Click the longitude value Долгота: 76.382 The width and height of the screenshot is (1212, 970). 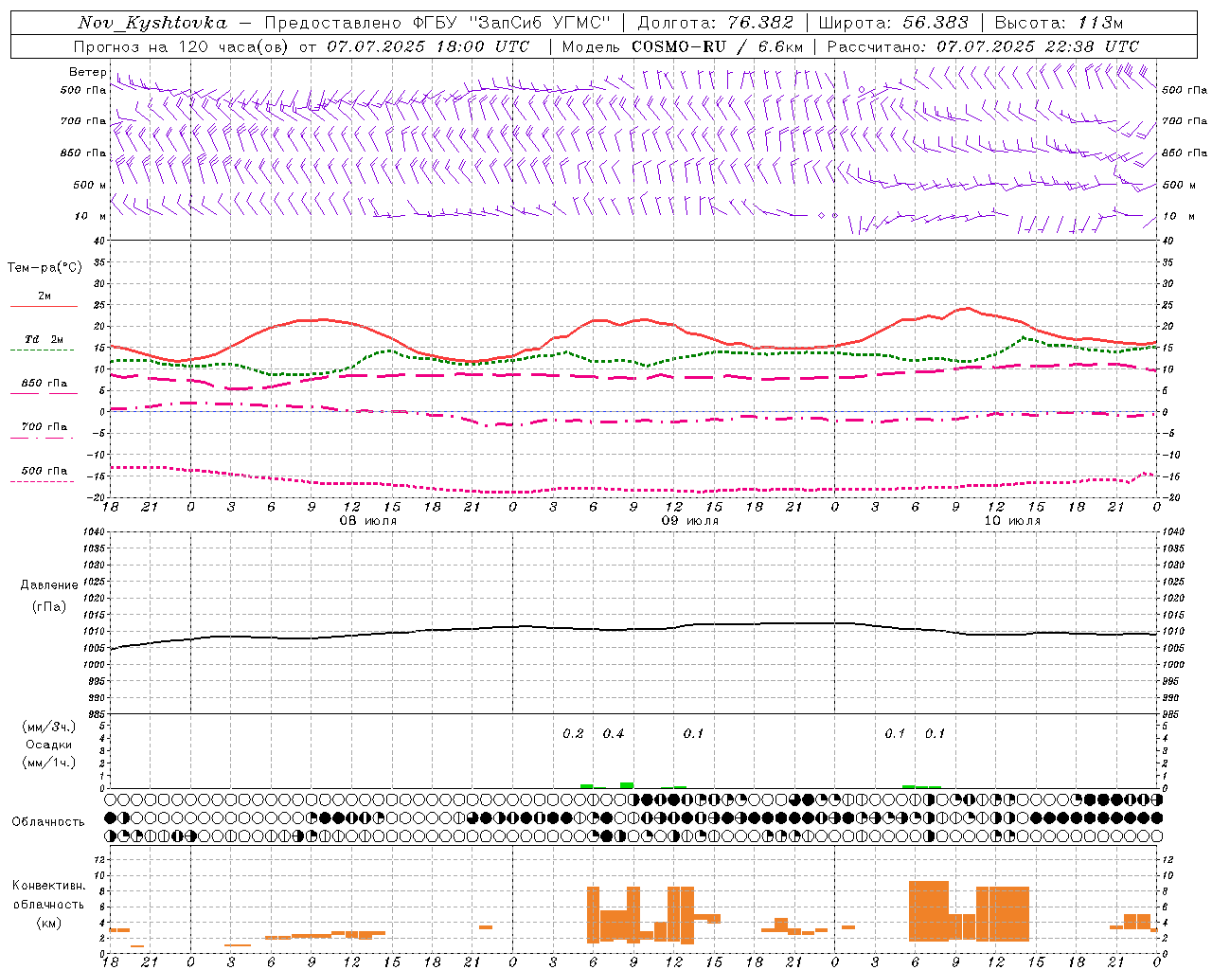click(x=715, y=23)
